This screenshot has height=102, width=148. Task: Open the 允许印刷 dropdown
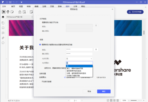(79, 59)
